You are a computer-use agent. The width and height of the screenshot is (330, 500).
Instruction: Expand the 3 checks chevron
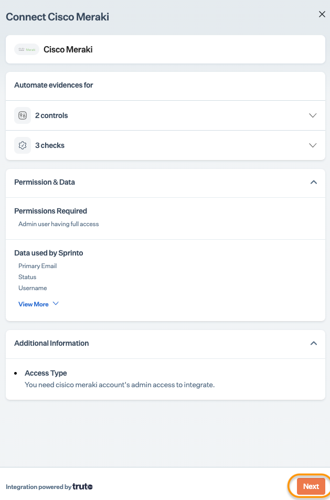tap(313, 145)
